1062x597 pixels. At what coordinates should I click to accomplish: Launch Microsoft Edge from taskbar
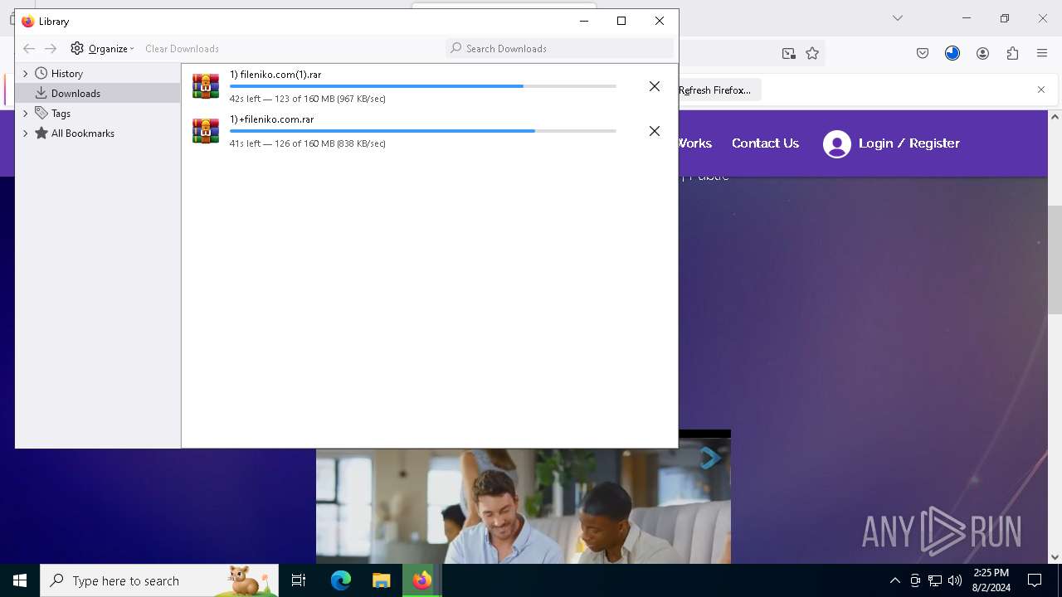(341, 580)
